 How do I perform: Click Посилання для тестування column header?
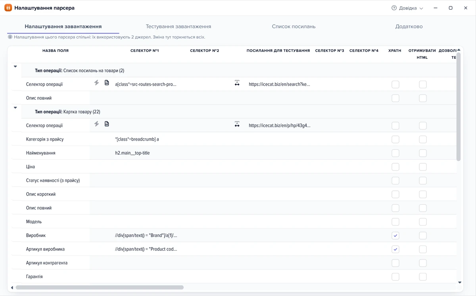pos(278,51)
